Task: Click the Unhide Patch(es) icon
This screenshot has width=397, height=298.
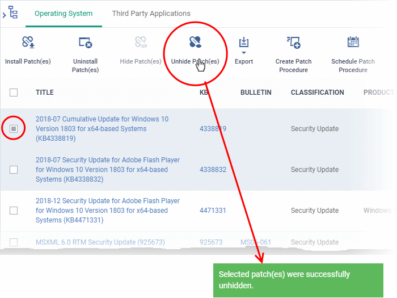Action: pyautogui.click(x=195, y=42)
